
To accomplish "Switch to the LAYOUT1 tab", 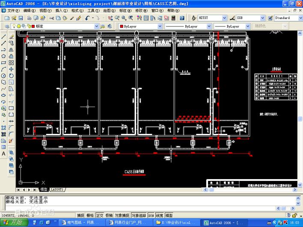I will pos(57,189).
